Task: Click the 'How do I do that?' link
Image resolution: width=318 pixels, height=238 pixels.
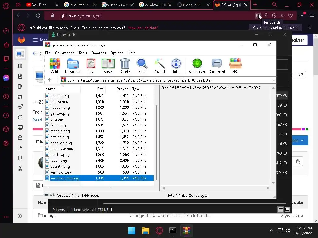Action: coord(143,28)
